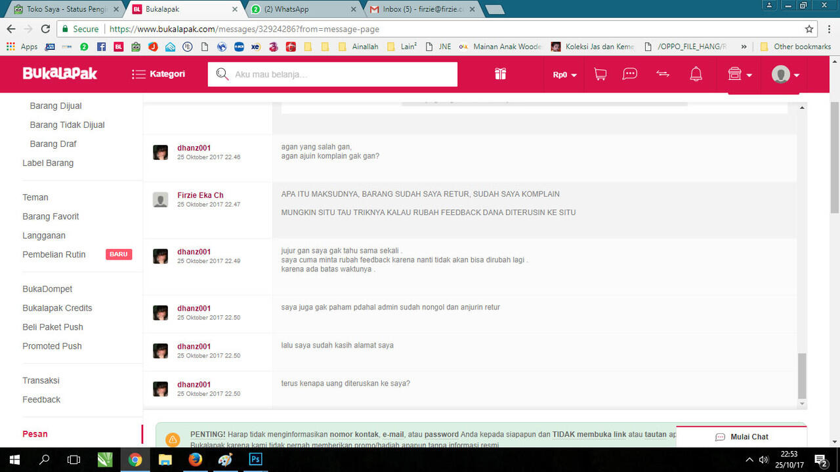The image size is (840, 472).
Task: Expand the store lapak dropdown
Action: point(740,74)
